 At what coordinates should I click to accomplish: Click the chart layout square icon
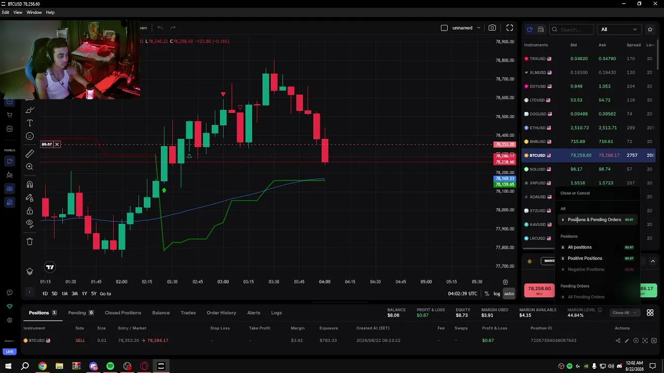tap(444, 28)
